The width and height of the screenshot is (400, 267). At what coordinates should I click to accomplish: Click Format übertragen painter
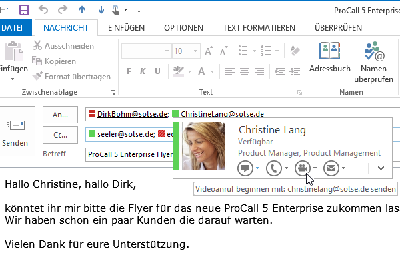click(72, 76)
